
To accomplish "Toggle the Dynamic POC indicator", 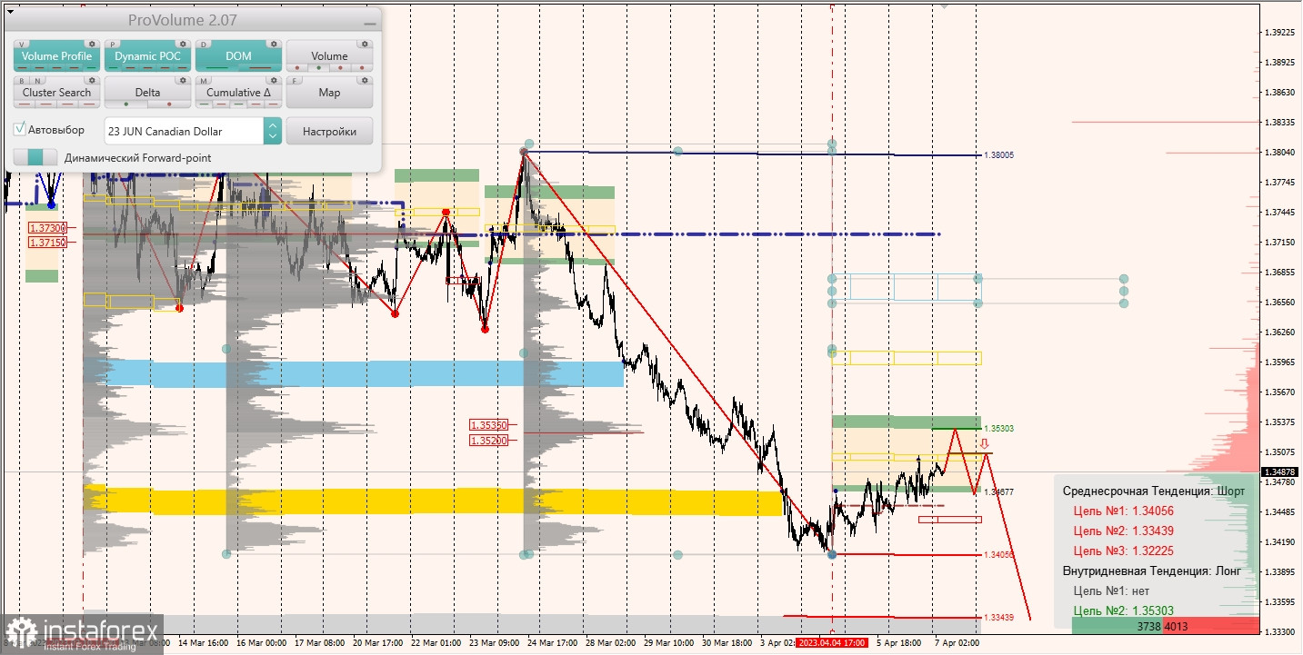I will pos(147,56).
